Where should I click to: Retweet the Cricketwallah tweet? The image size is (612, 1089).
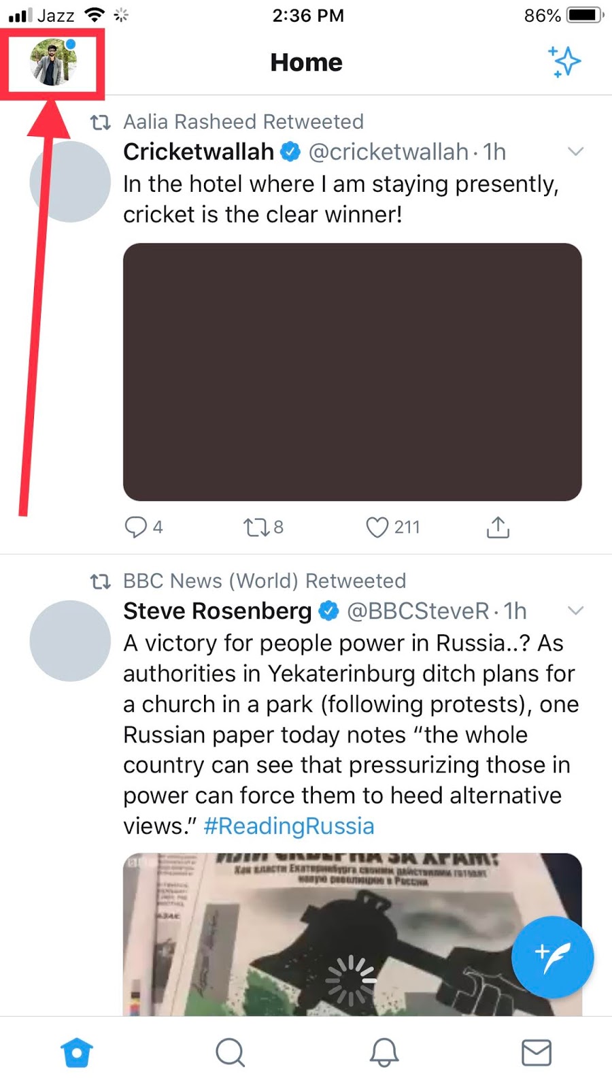pyautogui.click(x=256, y=527)
